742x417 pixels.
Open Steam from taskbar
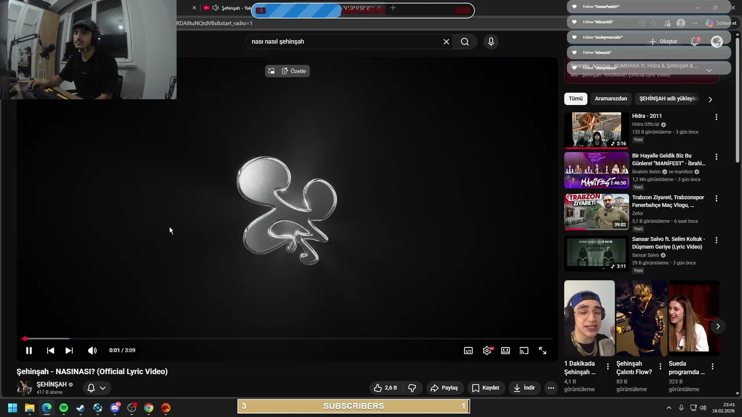[81, 408]
